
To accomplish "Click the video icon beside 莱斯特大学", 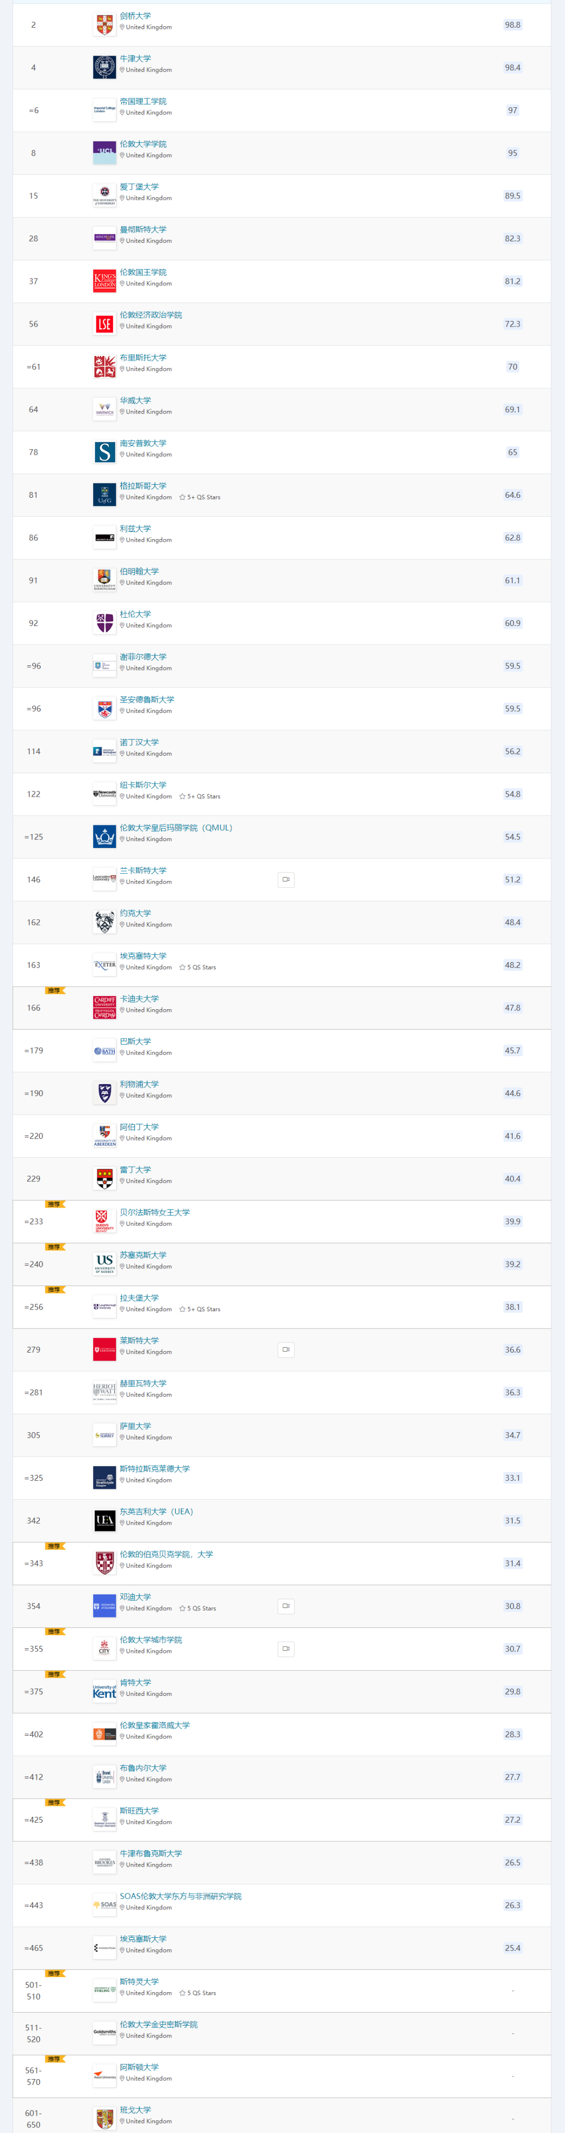I will tap(286, 1350).
